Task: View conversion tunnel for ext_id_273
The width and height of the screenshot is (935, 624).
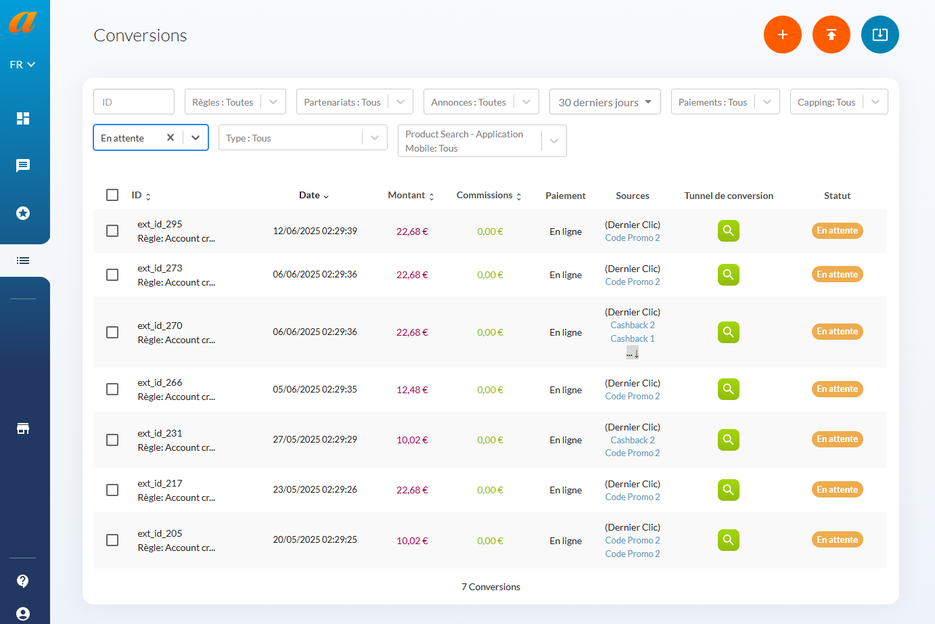Action: (x=729, y=275)
